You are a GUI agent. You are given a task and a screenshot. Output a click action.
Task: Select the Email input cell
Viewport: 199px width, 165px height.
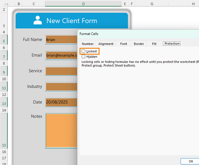pos(62,55)
